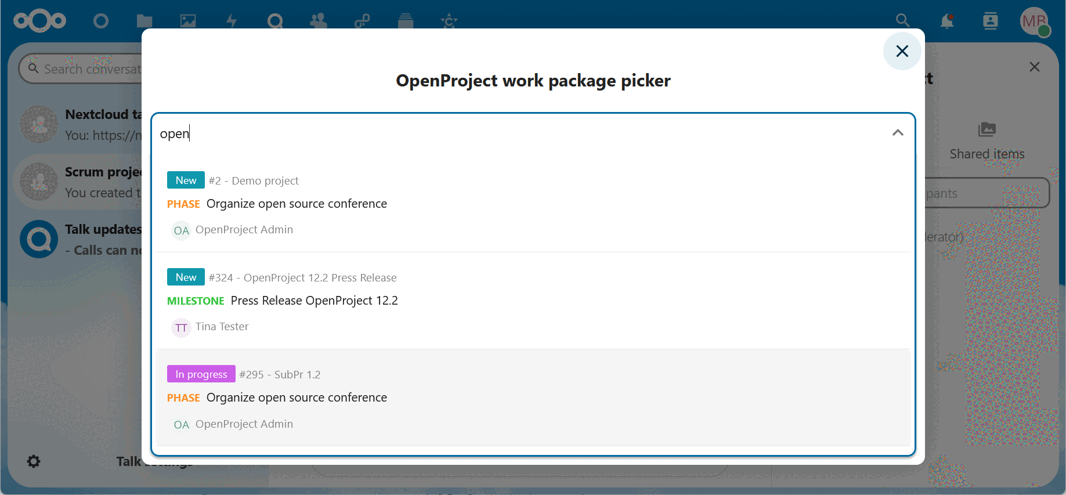Viewport: 1066px width, 495px height.
Task: Open the Activity lightning bolt icon
Action: click(x=232, y=21)
